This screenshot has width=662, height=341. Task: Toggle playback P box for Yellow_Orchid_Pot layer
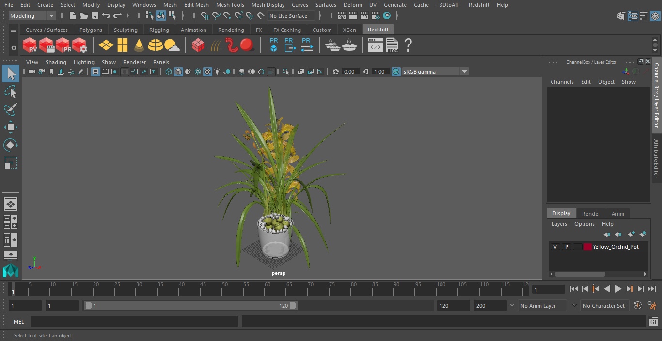(x=566, y=247)
